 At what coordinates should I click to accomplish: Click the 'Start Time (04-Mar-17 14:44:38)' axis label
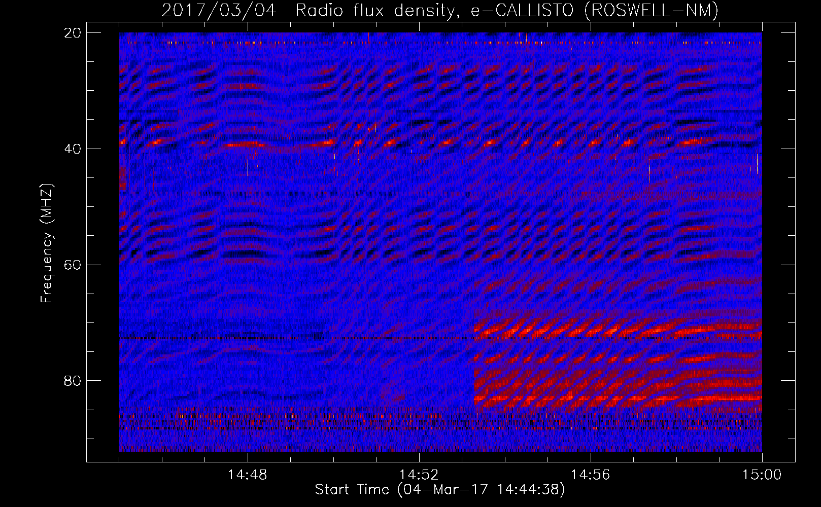(440, 490)
